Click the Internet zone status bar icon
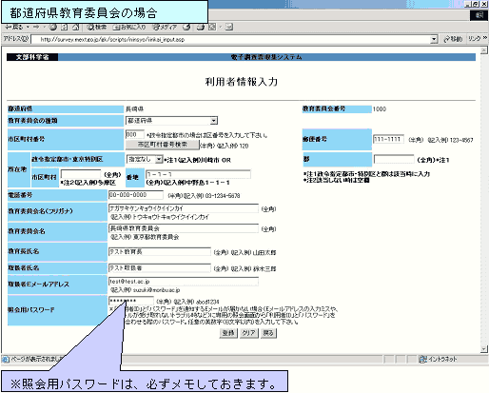This screenshot has width=489, height=393. pyautogui.click(x=422, y=359)
